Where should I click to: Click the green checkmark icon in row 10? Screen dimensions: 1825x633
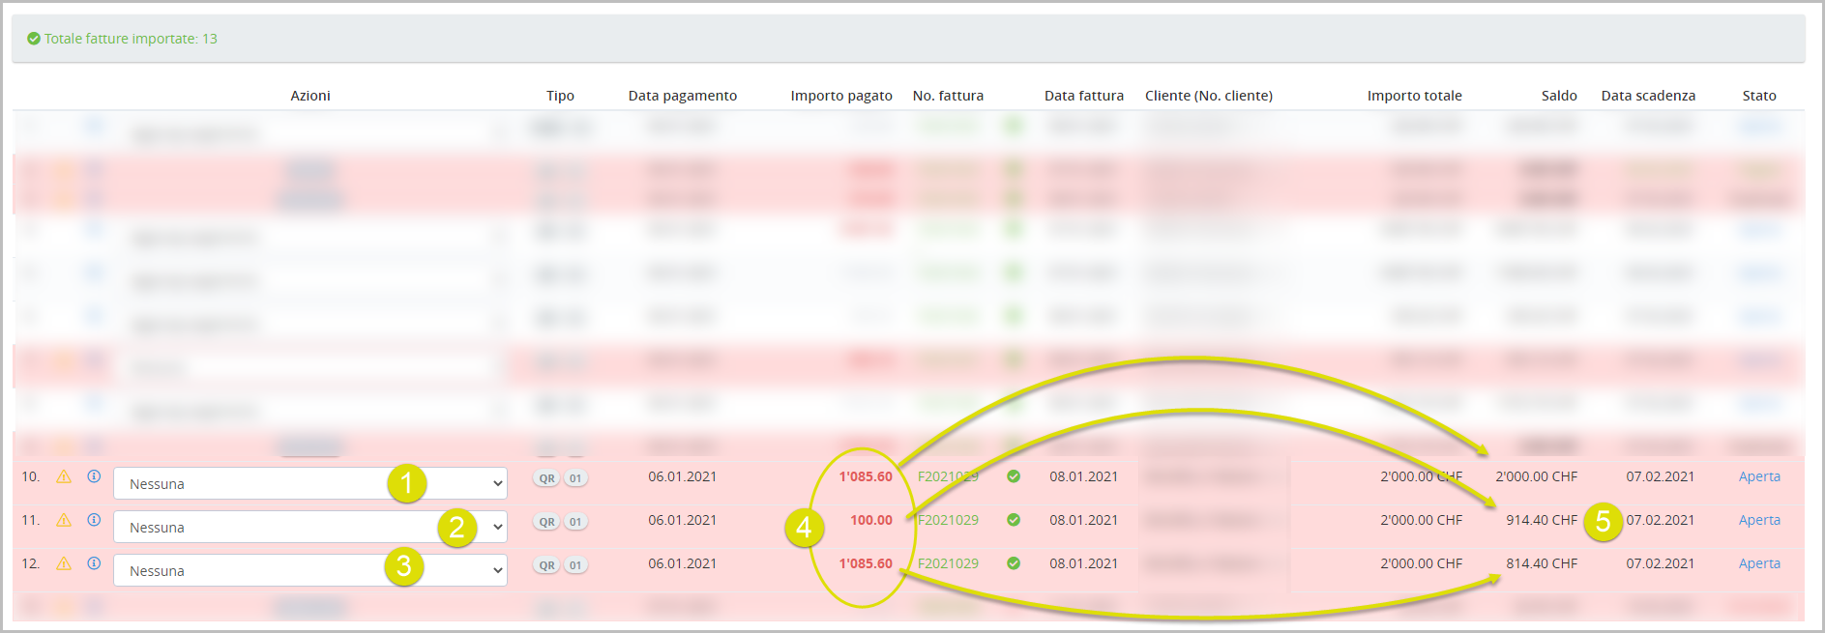(x=1014, y=476)
